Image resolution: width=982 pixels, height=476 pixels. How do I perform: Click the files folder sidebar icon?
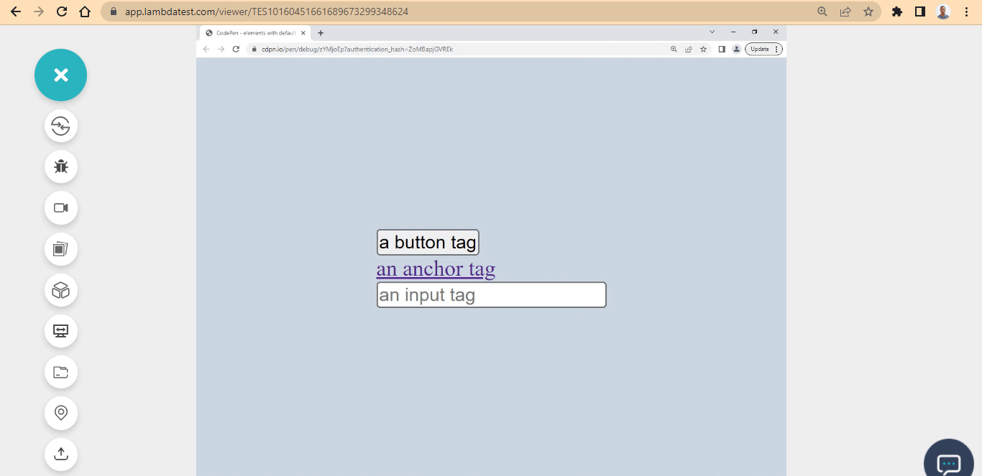pyautogui.click(x=61, y=372)
